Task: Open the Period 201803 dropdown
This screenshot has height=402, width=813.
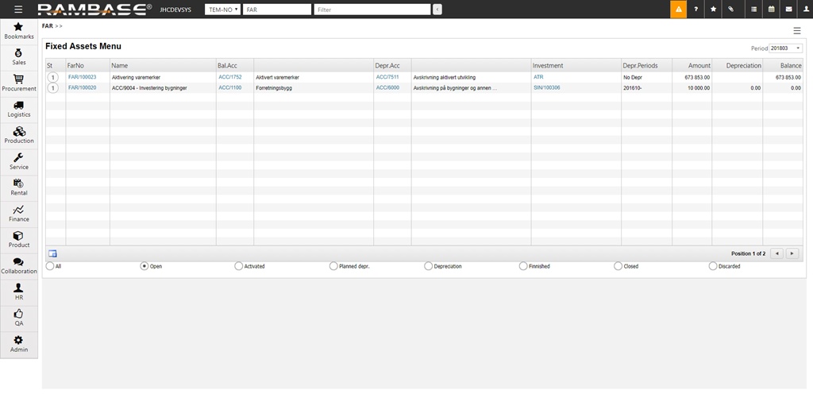Action: click(785, 48)
